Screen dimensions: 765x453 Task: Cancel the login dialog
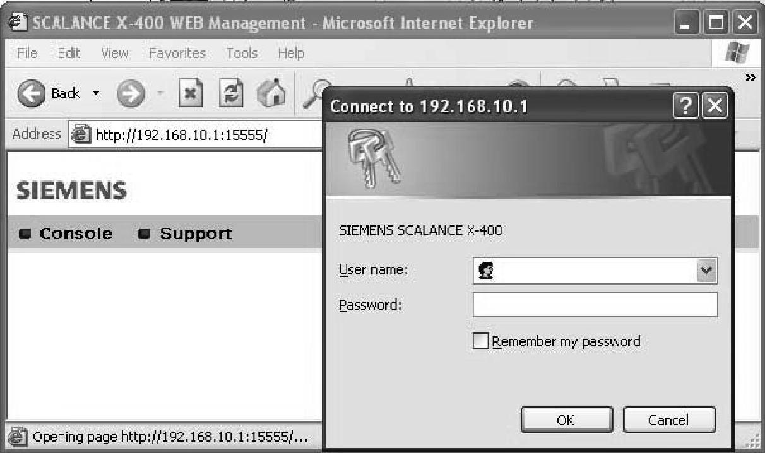click(x=669, y=420)
